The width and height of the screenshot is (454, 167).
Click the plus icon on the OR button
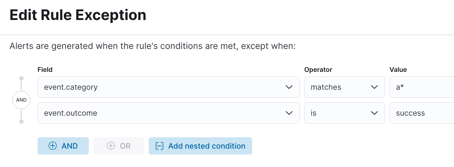[x=111, y=146]
